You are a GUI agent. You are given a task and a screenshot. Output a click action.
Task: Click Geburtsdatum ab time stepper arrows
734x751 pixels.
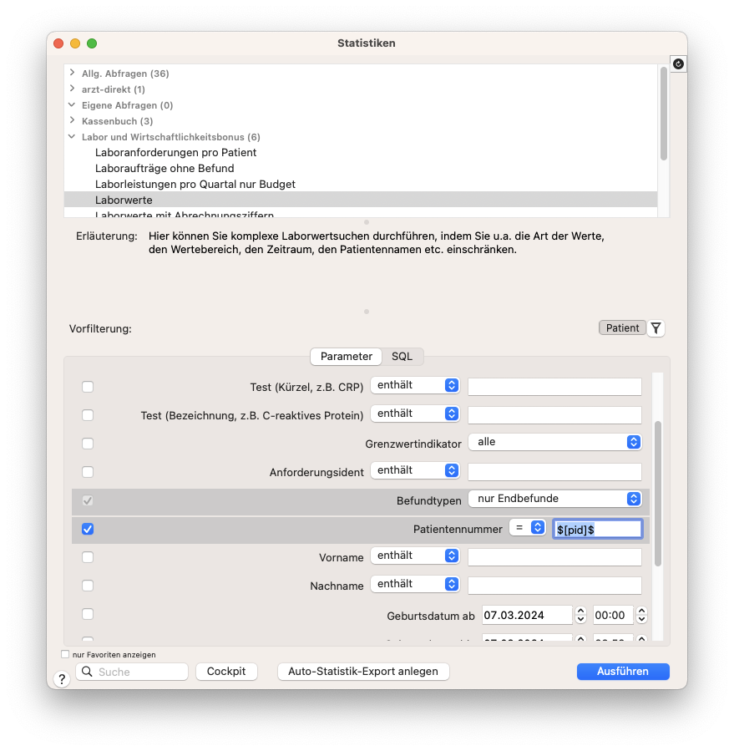(x=642, y=615)
